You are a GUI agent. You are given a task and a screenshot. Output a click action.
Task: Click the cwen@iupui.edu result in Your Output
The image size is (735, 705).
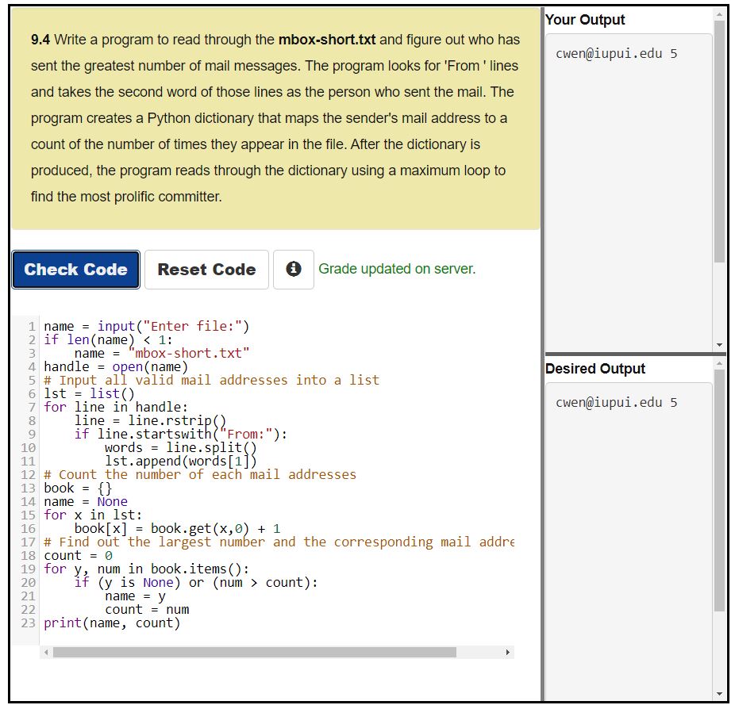pos(618,52)
